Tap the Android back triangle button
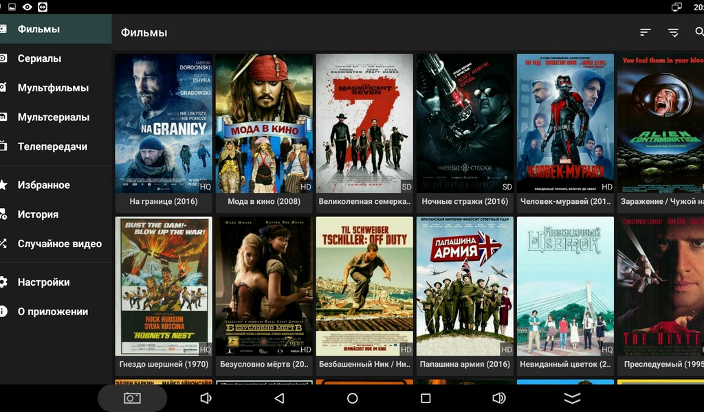 (x=278, y=398)
